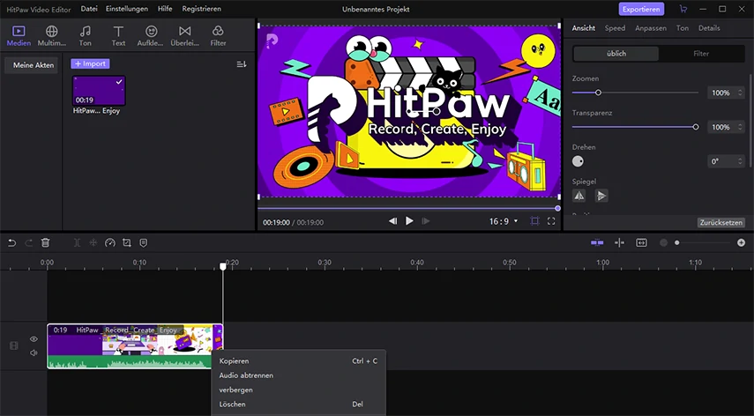This screenshot has height=416, width=754.
Task: Open the Hilfe menu
Action: click(x=165, y=9)
